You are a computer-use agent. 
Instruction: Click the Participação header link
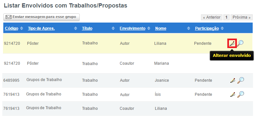[x=207, y=28]
